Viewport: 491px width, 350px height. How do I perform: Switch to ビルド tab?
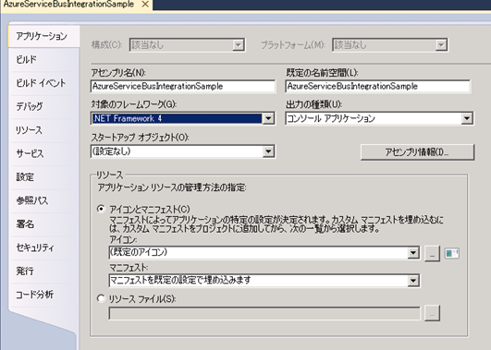[x=27, y=59]
